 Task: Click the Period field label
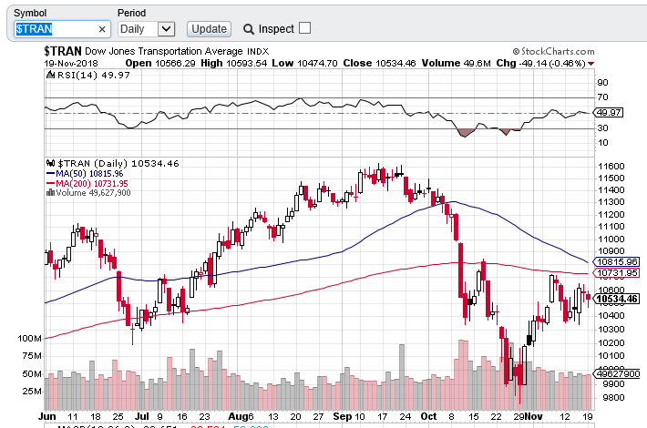[131, 13]
